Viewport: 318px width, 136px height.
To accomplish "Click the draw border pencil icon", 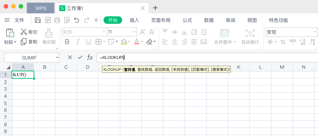I will pos(111,42).
